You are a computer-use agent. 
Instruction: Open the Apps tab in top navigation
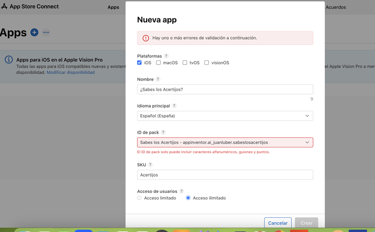tap(113, 7)
